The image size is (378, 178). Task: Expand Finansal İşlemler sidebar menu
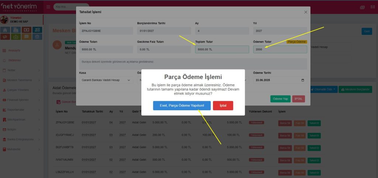[x=21, y=100]
